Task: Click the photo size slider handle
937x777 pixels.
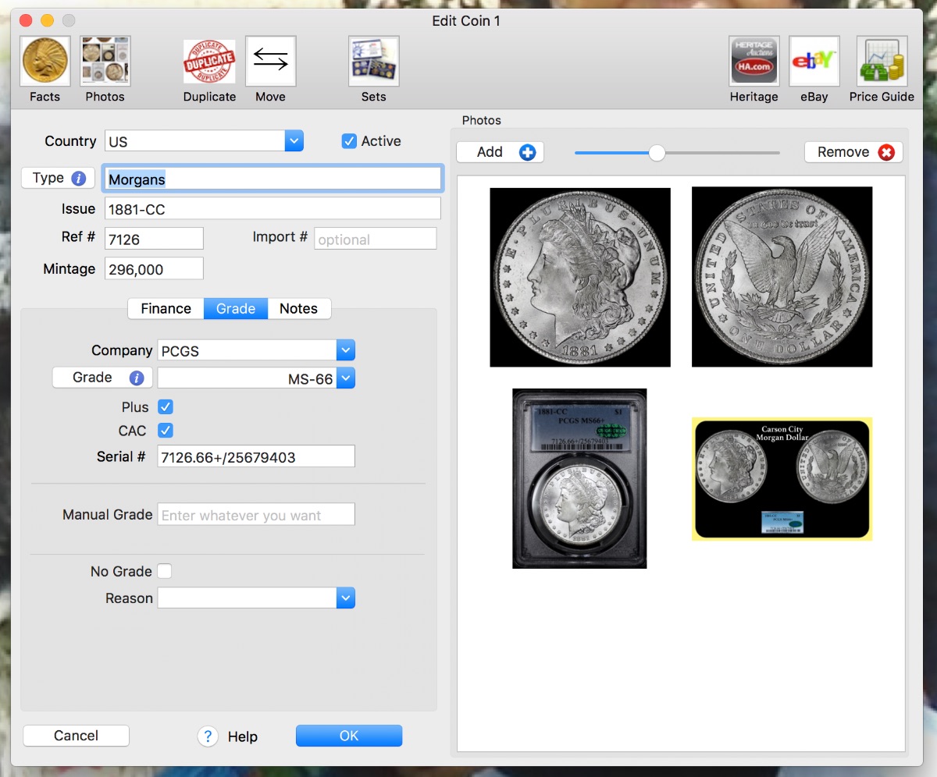Action: point(657,153)
